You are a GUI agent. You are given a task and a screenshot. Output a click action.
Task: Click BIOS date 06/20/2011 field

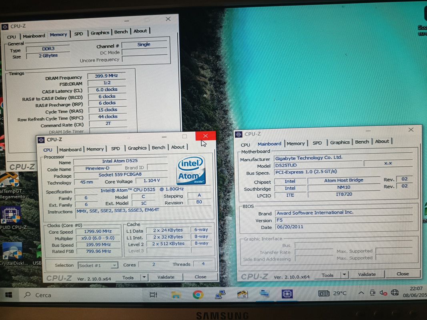[344, 227]
